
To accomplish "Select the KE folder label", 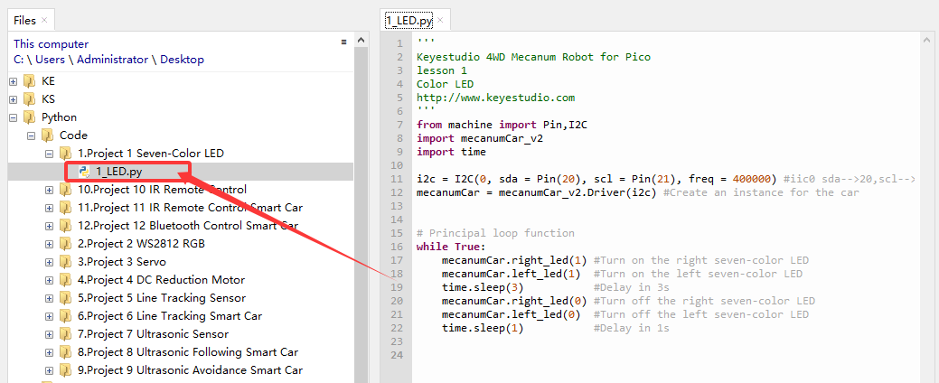I will point(48,80).
